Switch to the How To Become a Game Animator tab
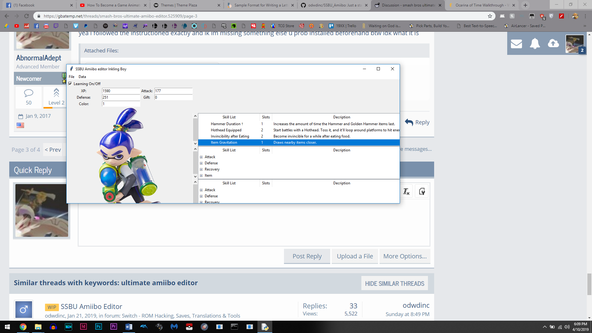 113,5
